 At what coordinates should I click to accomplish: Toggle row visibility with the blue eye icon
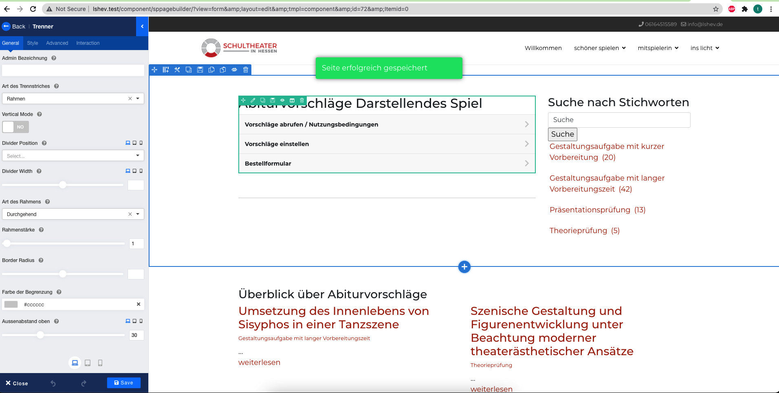(x=234, y=70)
